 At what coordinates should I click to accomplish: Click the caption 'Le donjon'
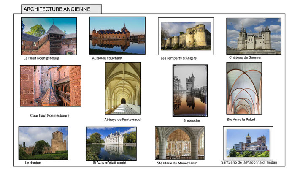pos(33,163)
